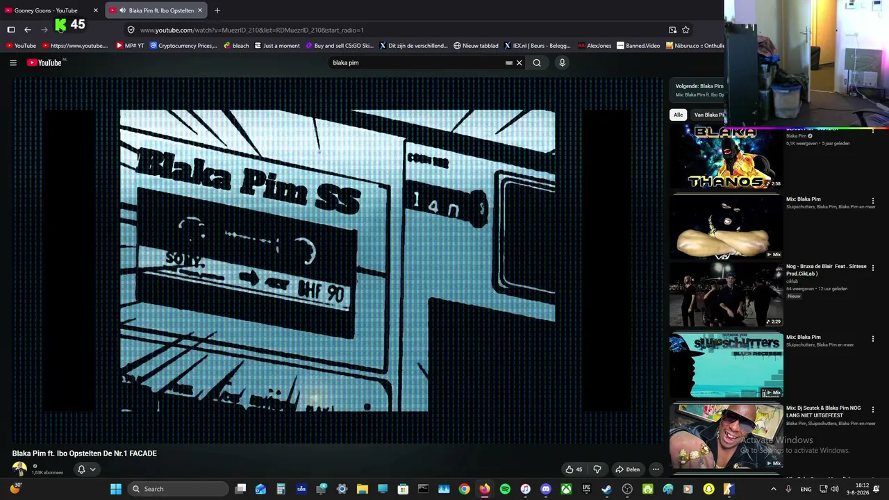Submit the search with the magnifier icon

pyautogui.click(x=537, y=62)
